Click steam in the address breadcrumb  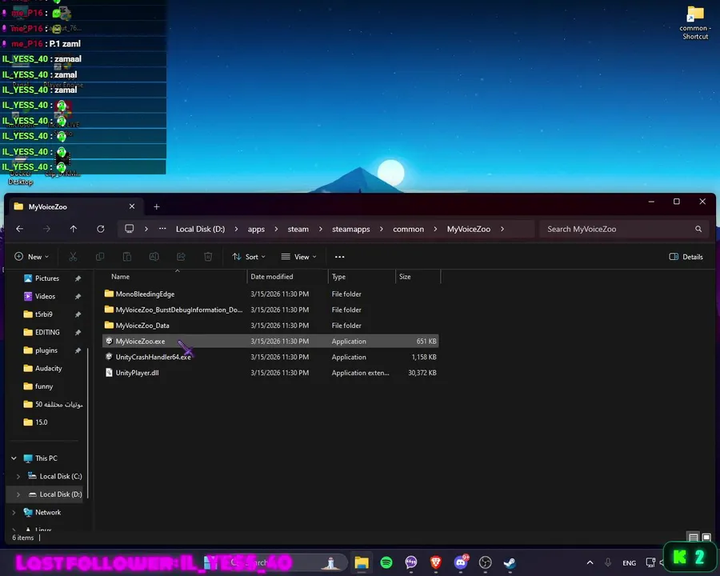(x=298, y=229)
